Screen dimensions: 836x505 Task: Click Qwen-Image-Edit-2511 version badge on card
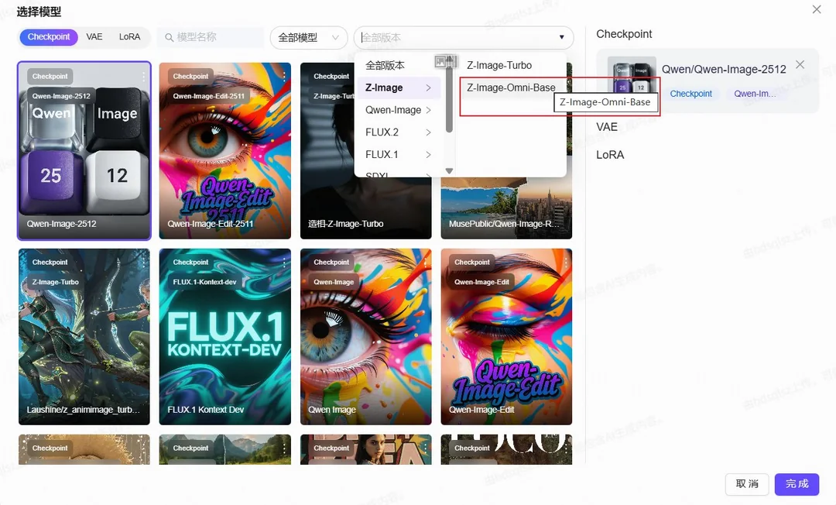tap(208, 96)
